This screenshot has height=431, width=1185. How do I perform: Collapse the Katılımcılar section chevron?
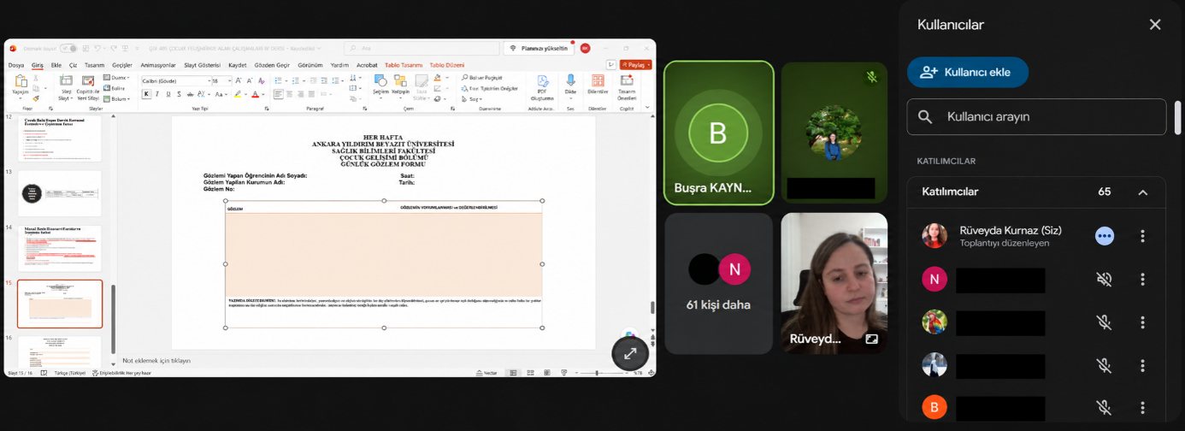coord(1143,192)
